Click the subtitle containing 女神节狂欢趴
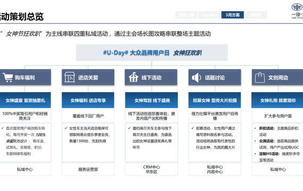This screenshot has height=191, width=303. click(x=105, y=34)
